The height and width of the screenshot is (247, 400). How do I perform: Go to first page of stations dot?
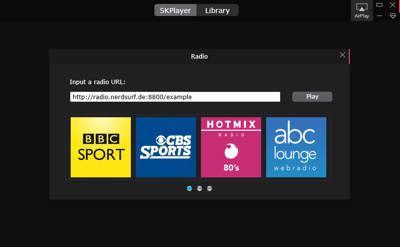tap(189, 188)
